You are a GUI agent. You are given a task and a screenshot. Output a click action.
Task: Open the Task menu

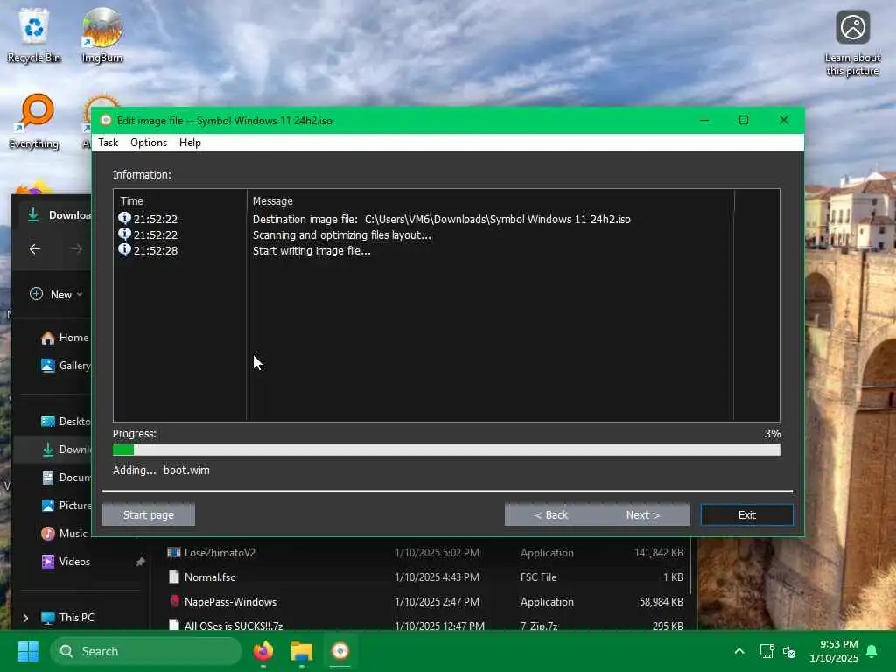pyautogui.click(x=108, y=143)
